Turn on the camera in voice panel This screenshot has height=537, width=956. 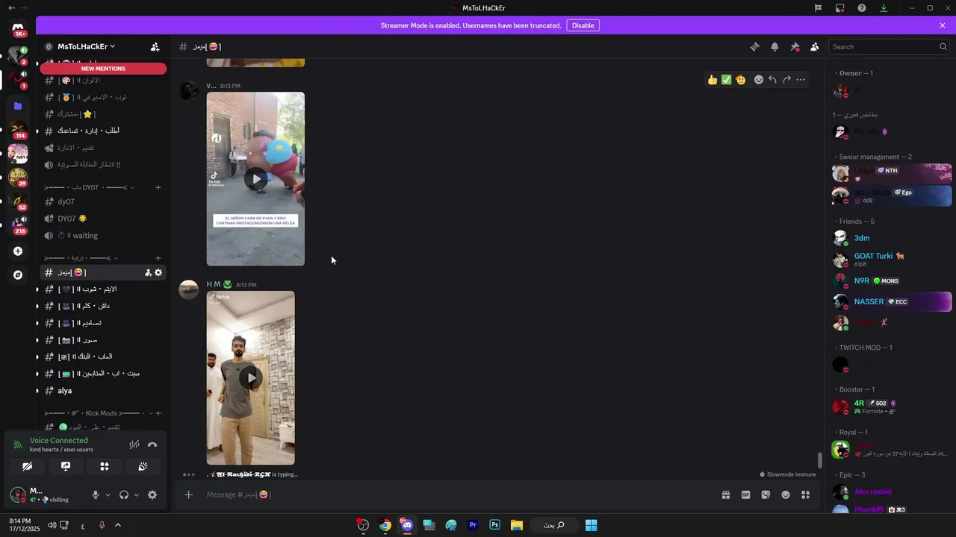click(x=27, y=466)
